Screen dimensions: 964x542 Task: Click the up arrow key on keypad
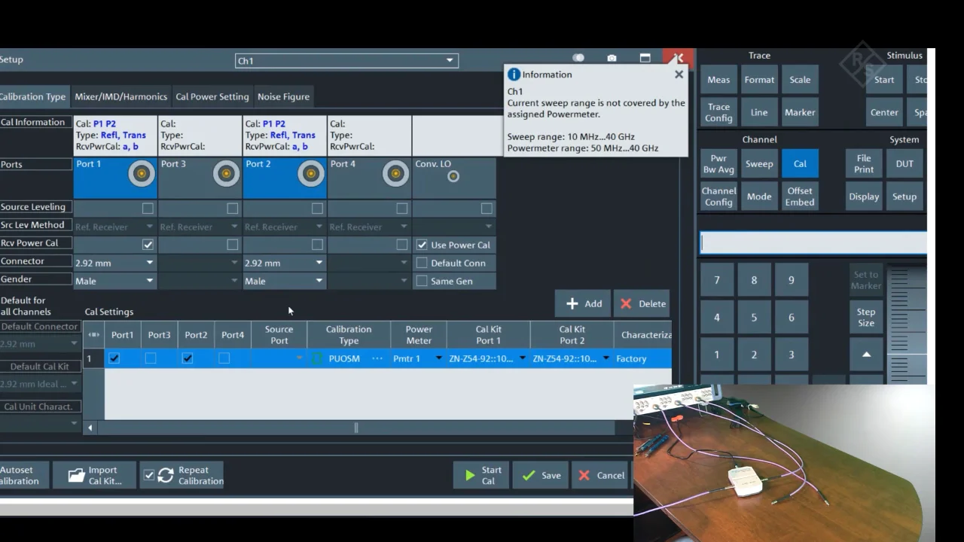(x=866, y=355)
